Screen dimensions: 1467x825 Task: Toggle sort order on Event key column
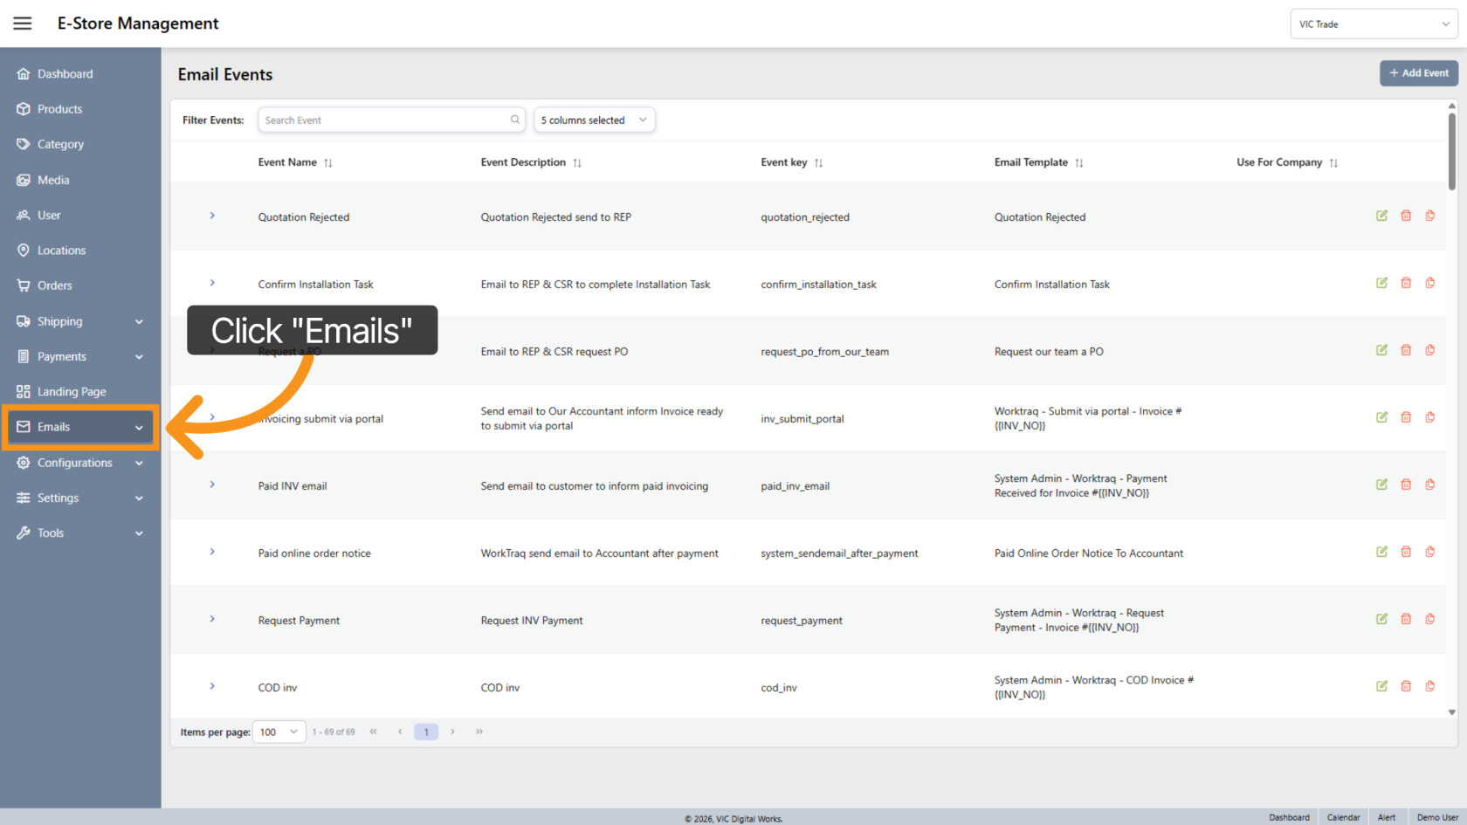(818, 162)
